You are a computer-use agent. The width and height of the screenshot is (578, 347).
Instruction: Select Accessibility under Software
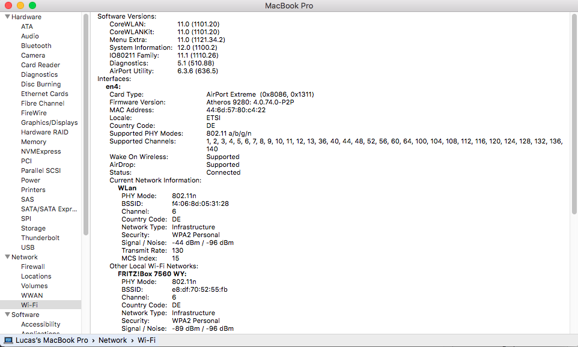(40, 324)
